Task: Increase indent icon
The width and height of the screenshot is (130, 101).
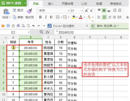Action: point(120,10)
